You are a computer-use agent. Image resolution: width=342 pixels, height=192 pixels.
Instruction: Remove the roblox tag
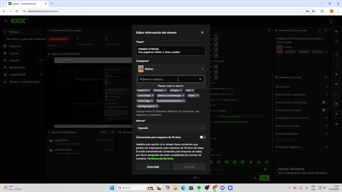(x=197, y=95)
